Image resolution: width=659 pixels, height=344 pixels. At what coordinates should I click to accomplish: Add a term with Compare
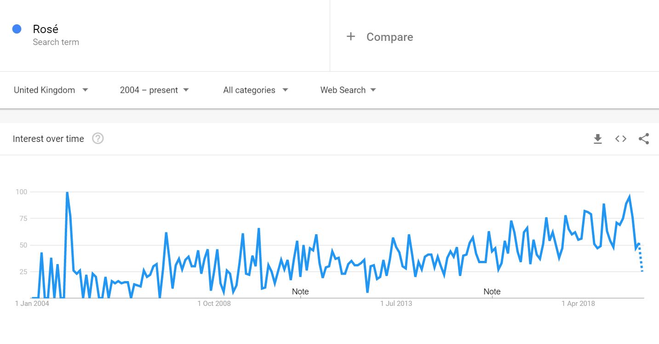(x=390, y=37)
